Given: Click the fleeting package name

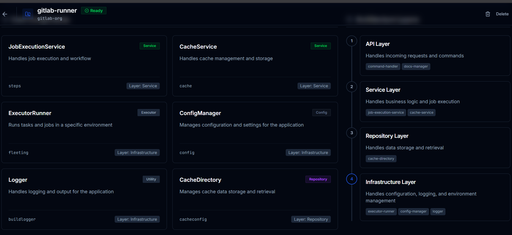Looking at the screenshot, I should pyautogui.click(x=18, y=153).
